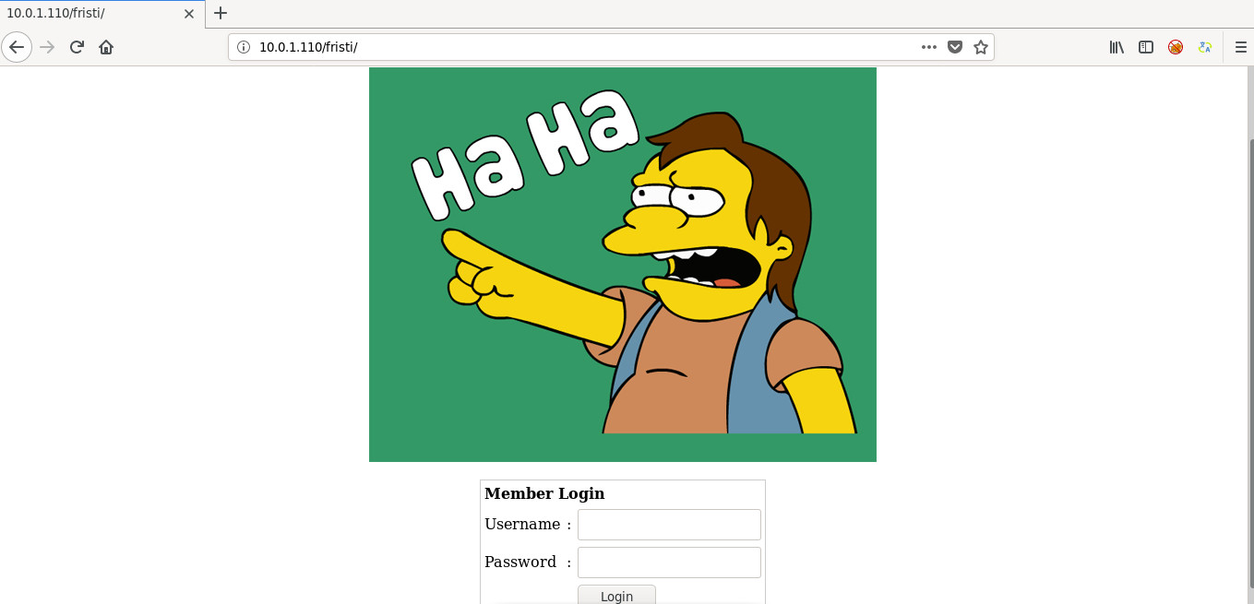Image resolution: width=1254 pixels, height=604 pixels.
Task: Click the Password label text
Action: (520, 562)
